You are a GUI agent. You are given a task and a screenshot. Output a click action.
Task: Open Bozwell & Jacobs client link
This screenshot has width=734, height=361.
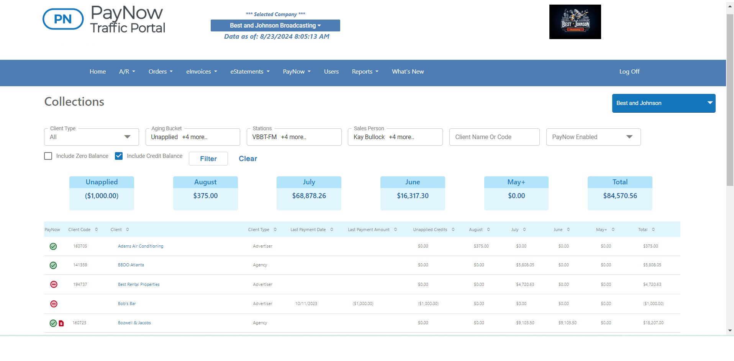pyautogui.click(x=134, y=323)
